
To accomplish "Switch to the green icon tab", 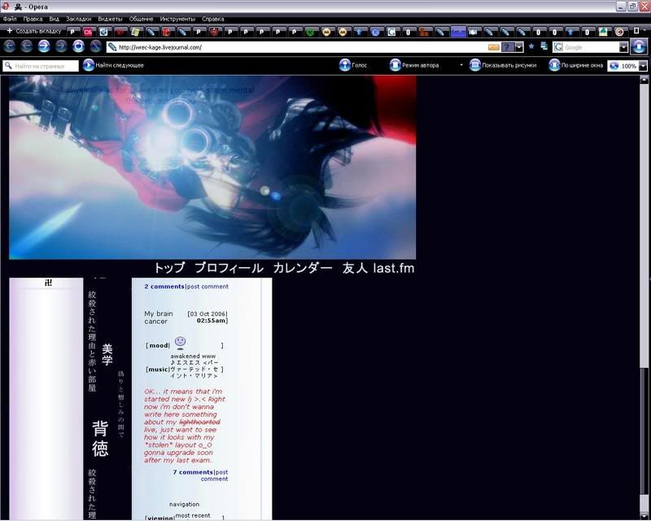I will (310, 32).
